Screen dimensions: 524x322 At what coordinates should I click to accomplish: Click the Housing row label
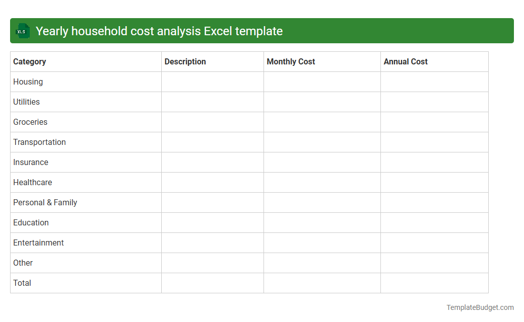(x=28, y=82)
